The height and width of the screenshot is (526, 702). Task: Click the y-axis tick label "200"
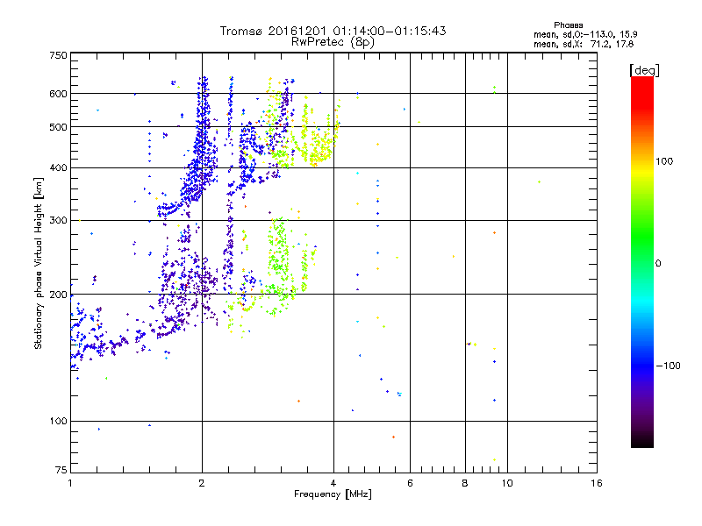coord(58,295)
